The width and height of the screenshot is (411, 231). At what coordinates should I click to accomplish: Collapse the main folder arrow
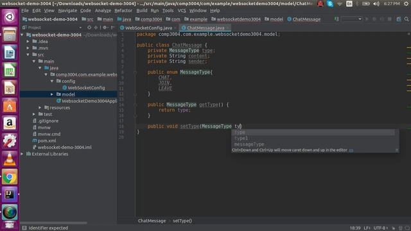34,62
